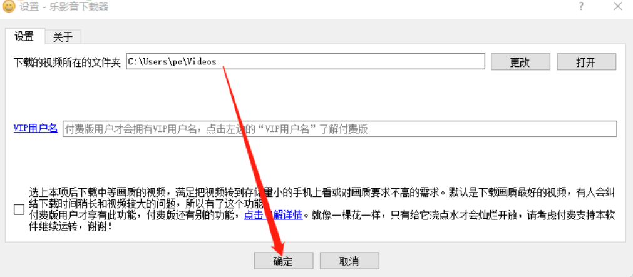
Task: Click the smiley app icon in title bar
Action: [9, 6]
